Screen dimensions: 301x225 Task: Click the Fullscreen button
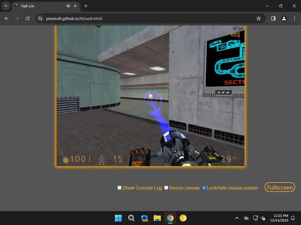tap(280, 187)
